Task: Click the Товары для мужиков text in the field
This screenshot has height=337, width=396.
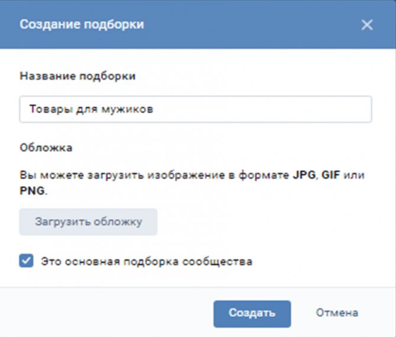Action: click(x=91, y=109)
